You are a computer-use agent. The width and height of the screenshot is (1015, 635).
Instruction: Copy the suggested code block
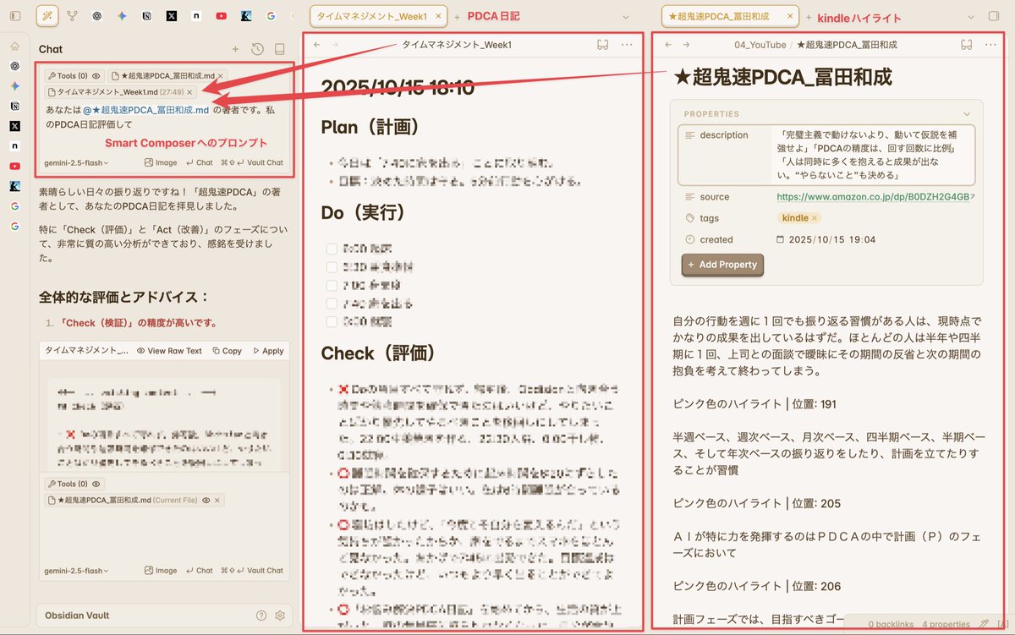[228, 351]
